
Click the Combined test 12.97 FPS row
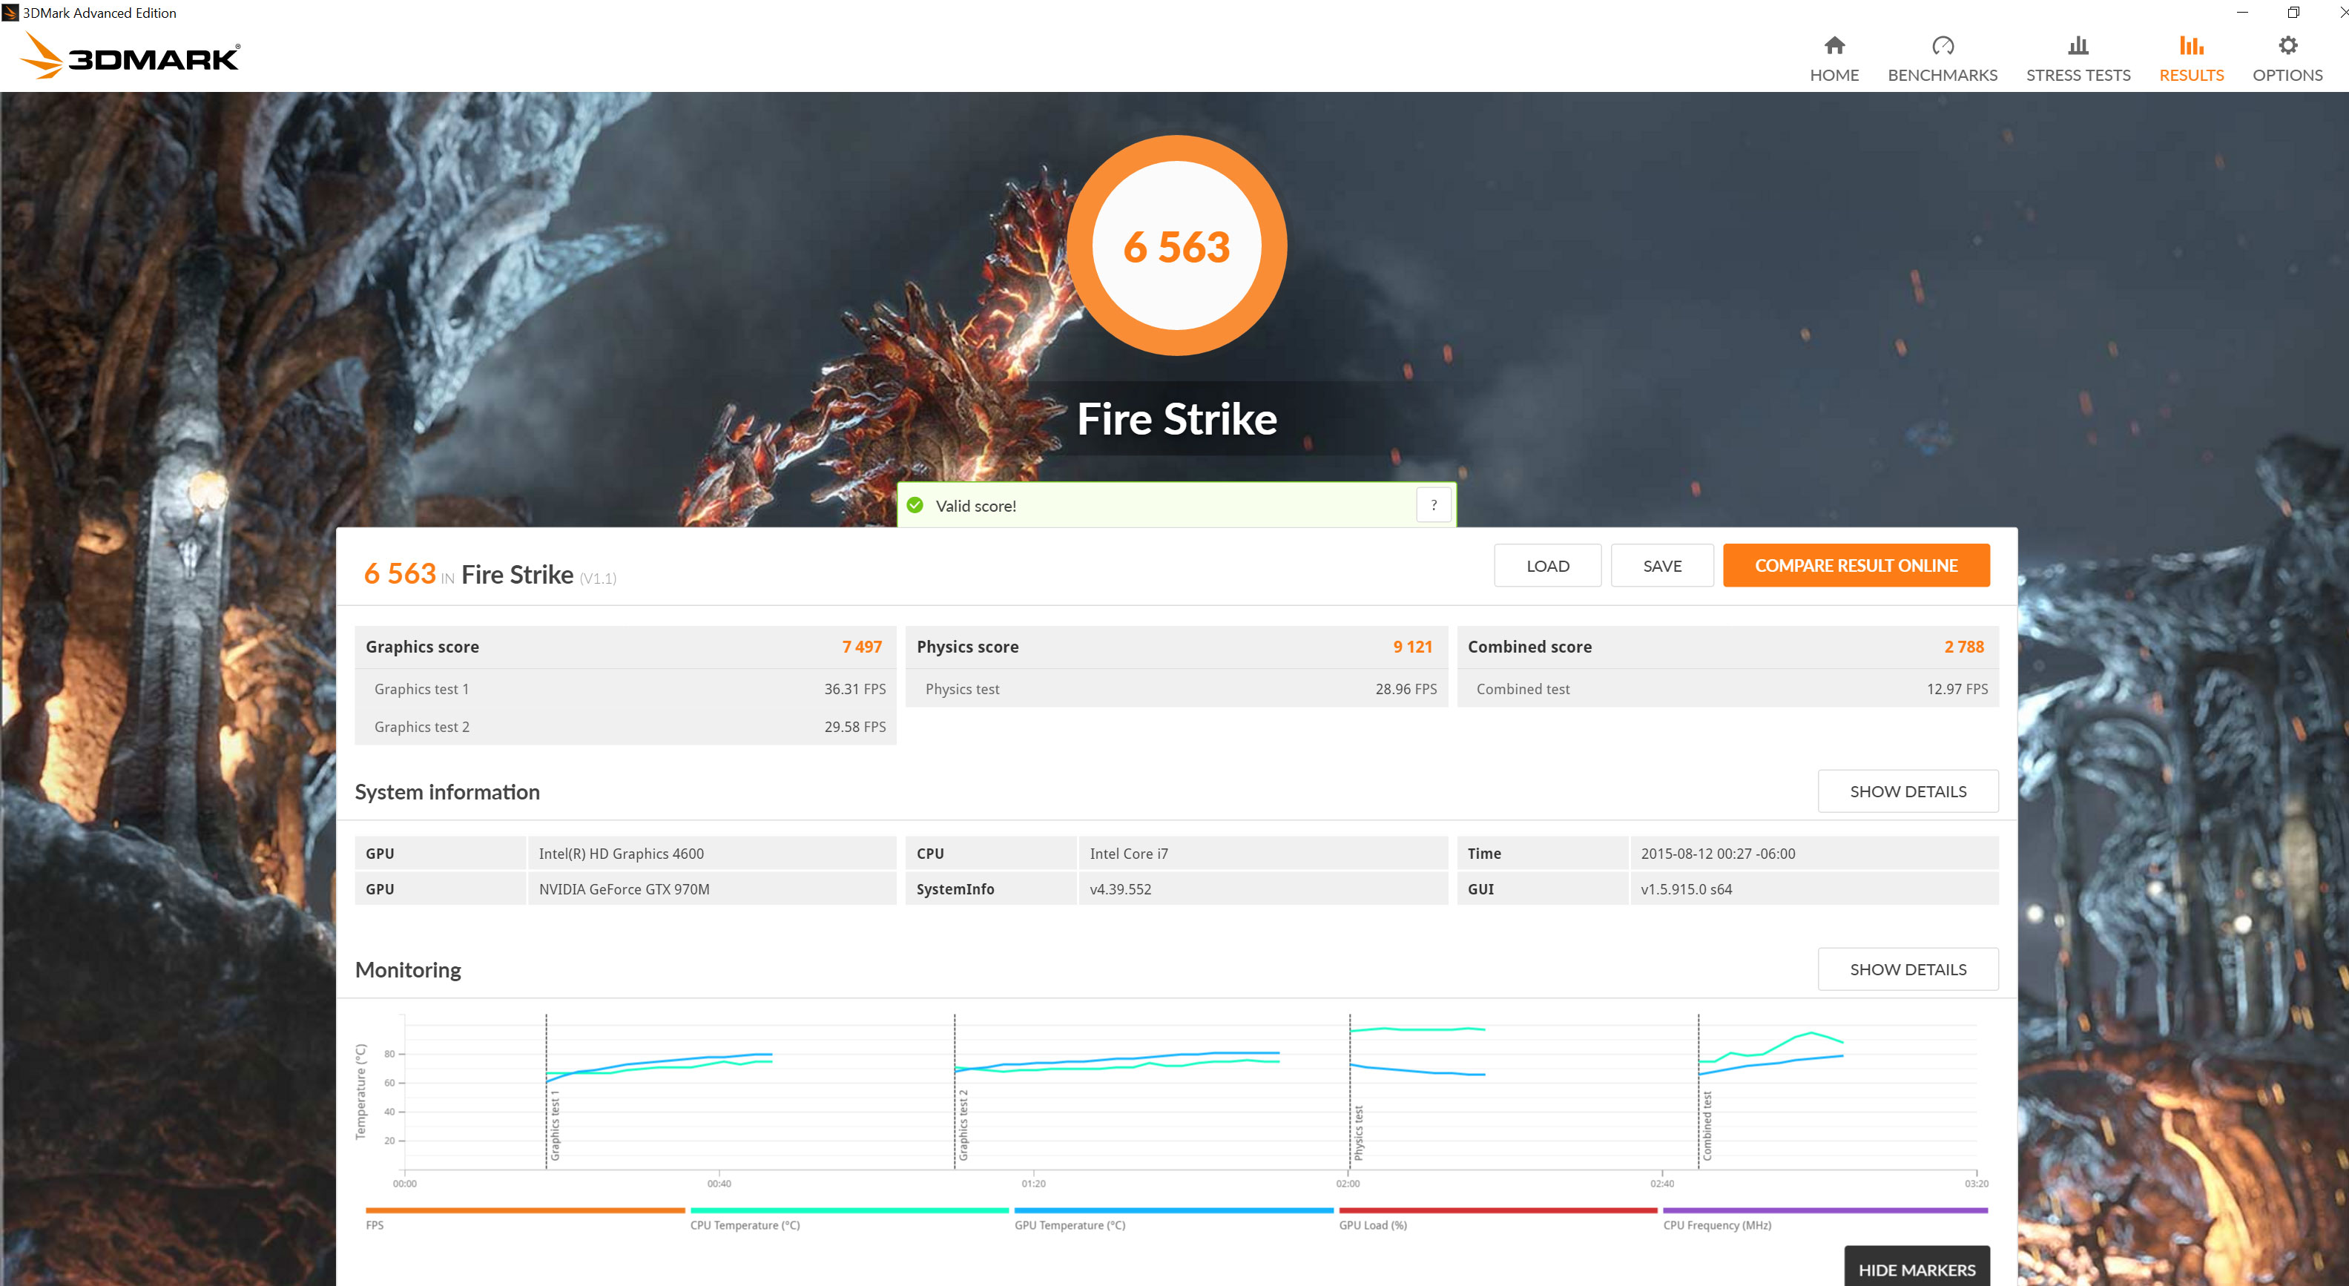tap(1727, 688)
